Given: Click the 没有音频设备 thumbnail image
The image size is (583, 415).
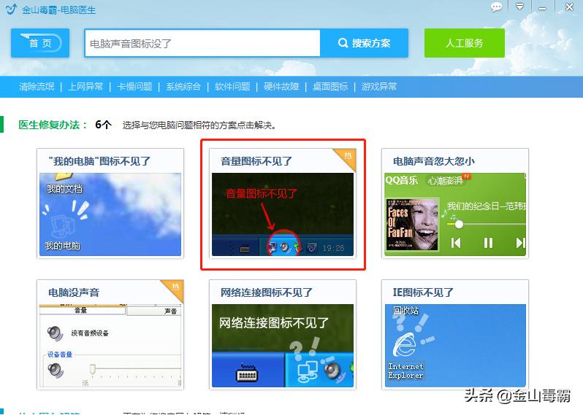Looking at the screenshot, I should point(110,346).
